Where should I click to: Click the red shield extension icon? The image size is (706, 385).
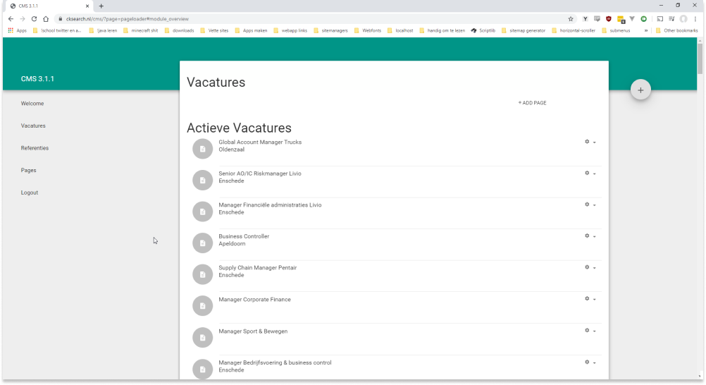click(x=608, y=19)
